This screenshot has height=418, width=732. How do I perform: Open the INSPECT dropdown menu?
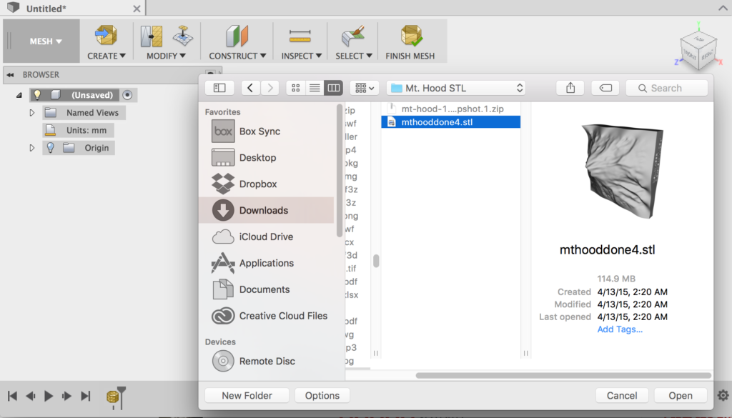point(301,56)
